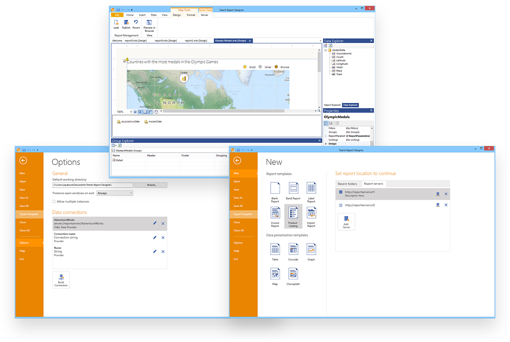
Task: Delete the AdventureWorks data connection
Action: (163, 224)
